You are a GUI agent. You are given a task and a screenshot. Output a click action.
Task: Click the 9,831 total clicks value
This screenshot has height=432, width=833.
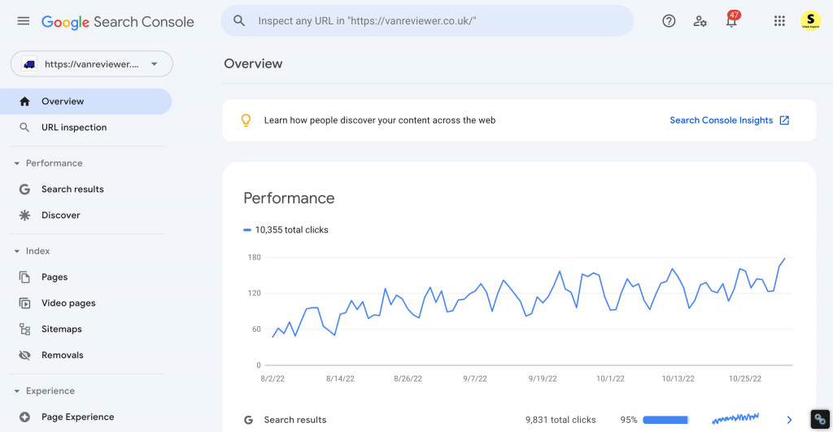pyautogui.click(x=560, y=420)
